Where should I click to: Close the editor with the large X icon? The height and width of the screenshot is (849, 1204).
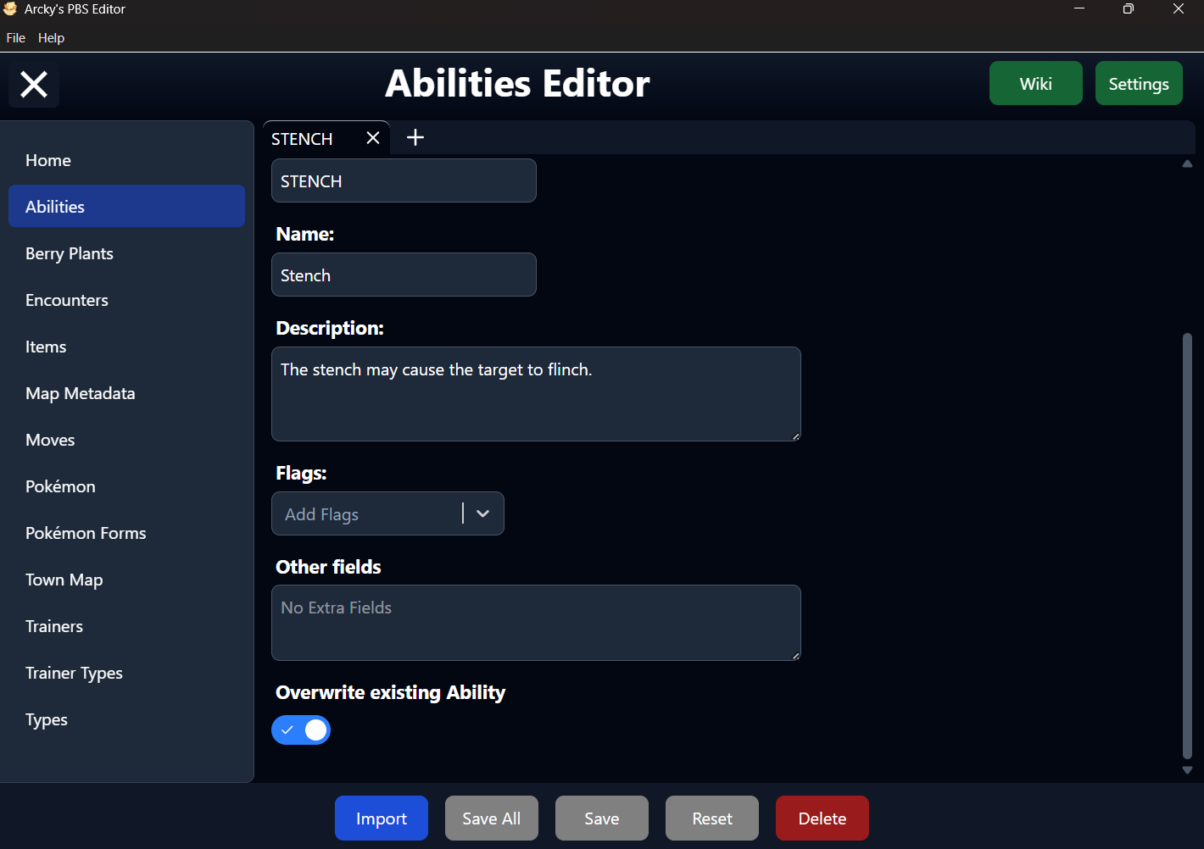click(x=34, y=84)
